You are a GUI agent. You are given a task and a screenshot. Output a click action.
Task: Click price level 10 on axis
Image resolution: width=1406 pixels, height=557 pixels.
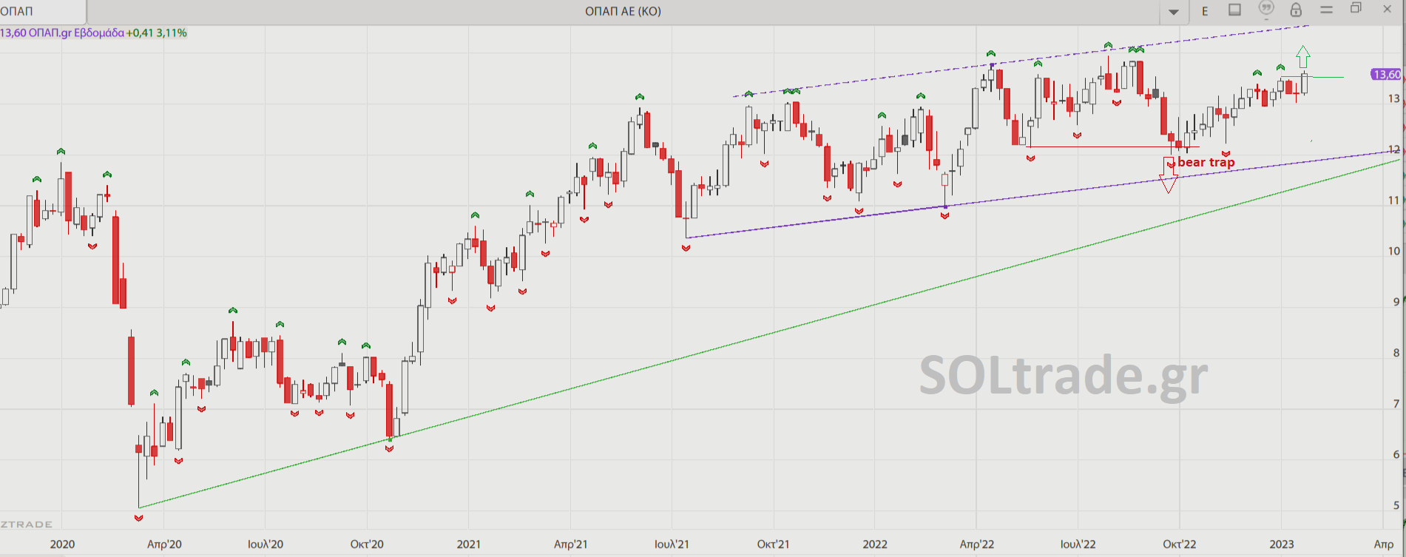[x=1393, y=251]
